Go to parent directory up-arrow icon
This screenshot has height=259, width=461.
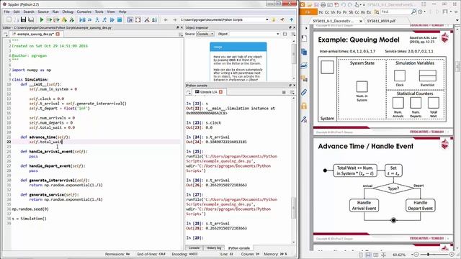point(291,19)
